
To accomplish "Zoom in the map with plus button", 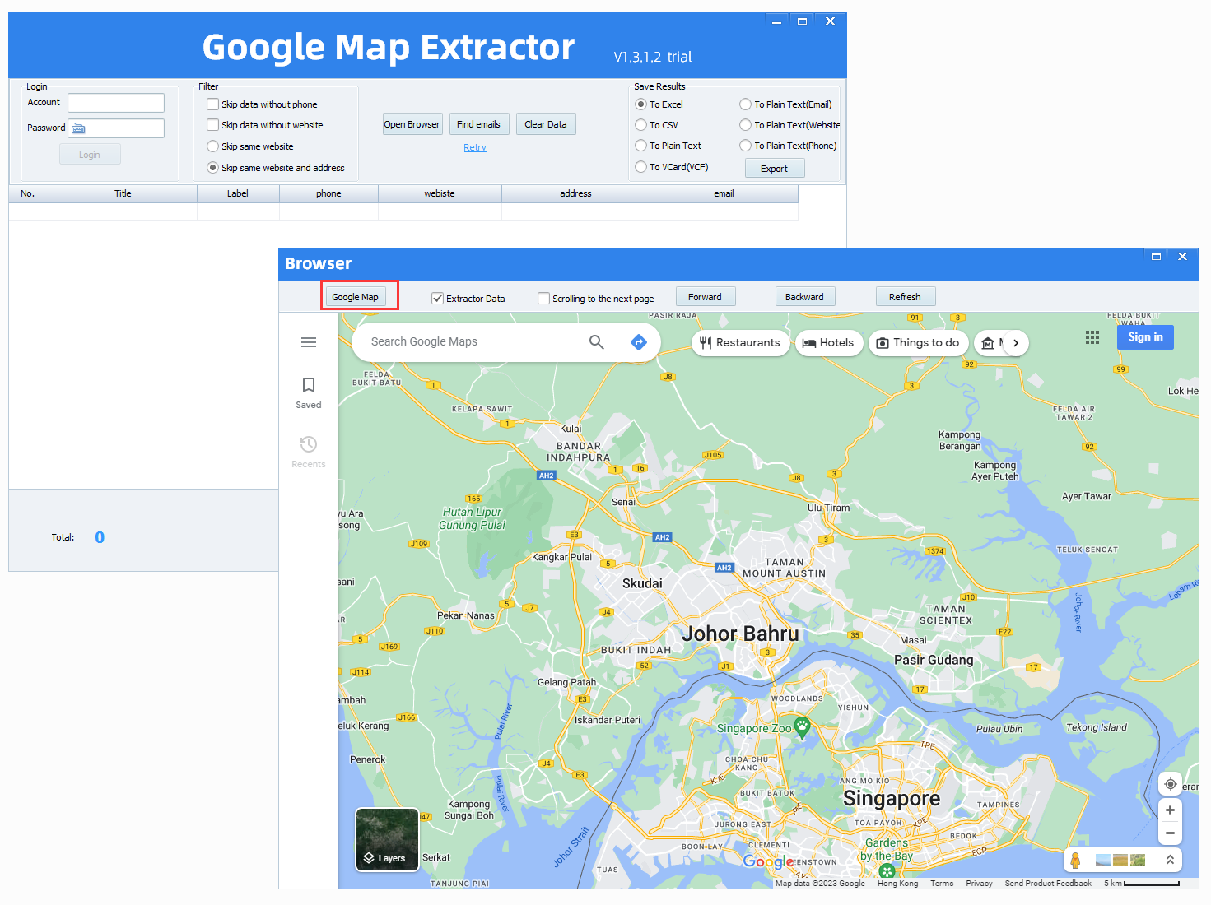I will click(1170, 810).
